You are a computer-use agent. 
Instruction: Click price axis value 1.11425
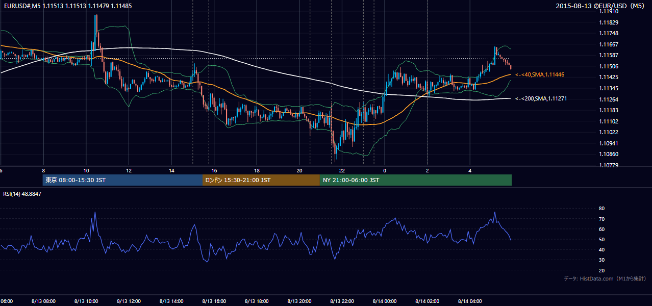[609, 77]
